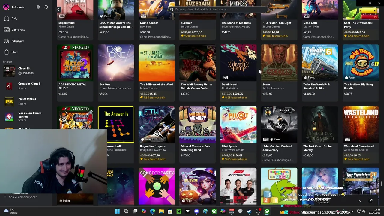Open Voicemeeter from the taskbar
The height and width of the screenshot is (216, 384).
click(x=232, y=211)
